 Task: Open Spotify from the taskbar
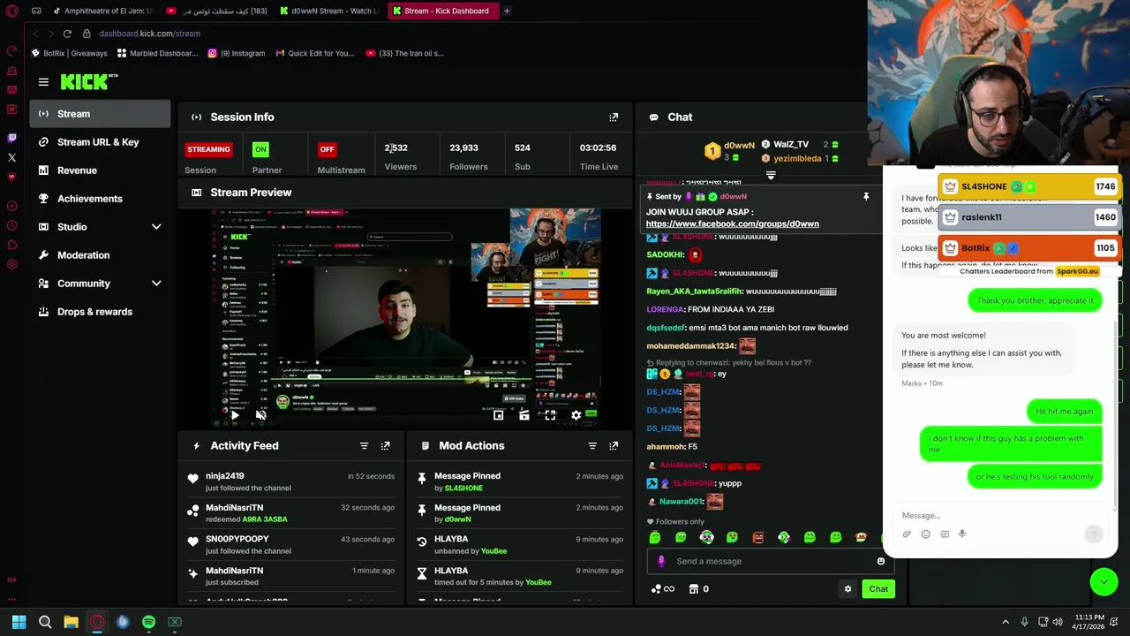coord(148,622)
